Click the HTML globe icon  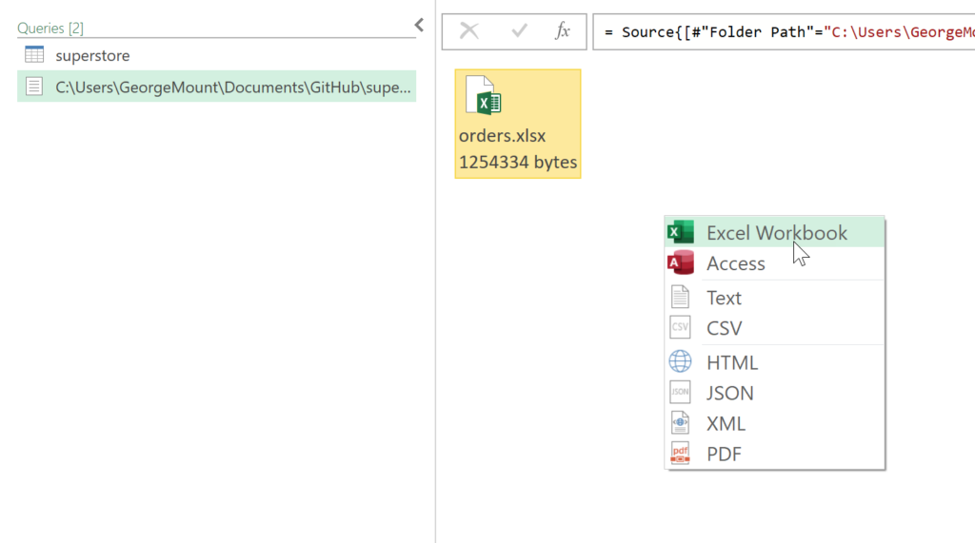pos(680,362)
